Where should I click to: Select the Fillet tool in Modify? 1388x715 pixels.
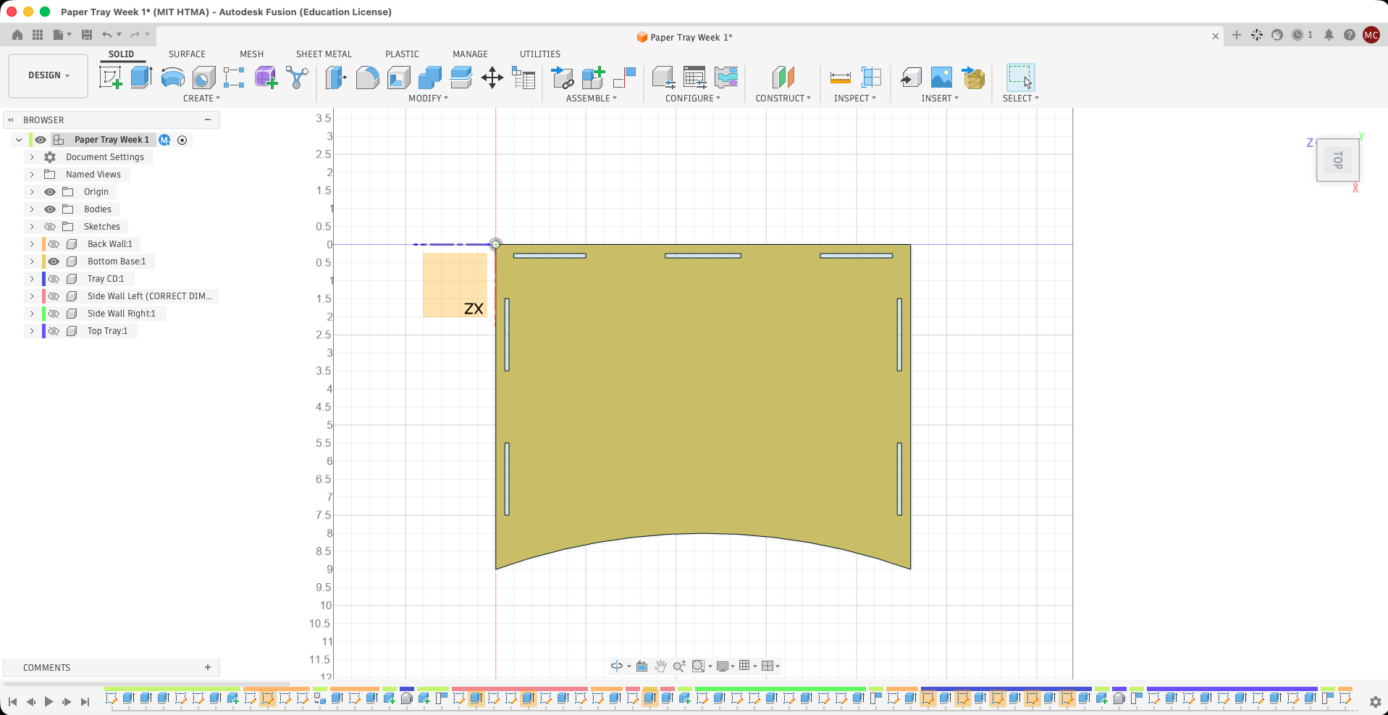(367, 78)
